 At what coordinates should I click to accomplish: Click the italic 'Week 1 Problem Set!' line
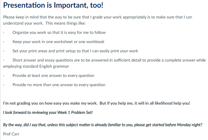48,113
